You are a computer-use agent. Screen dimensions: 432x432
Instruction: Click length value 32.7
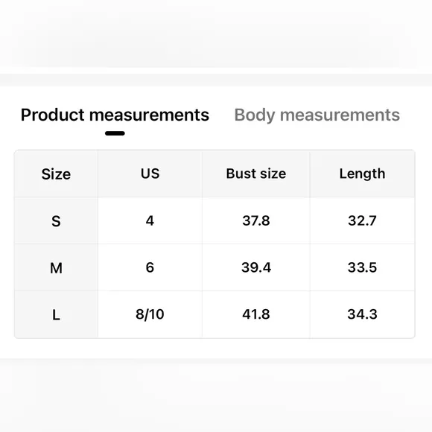[x=362, y=220]
